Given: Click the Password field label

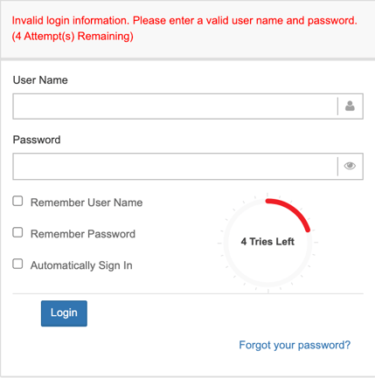Looking at the screenshot, I should click(x=37, y=140).
